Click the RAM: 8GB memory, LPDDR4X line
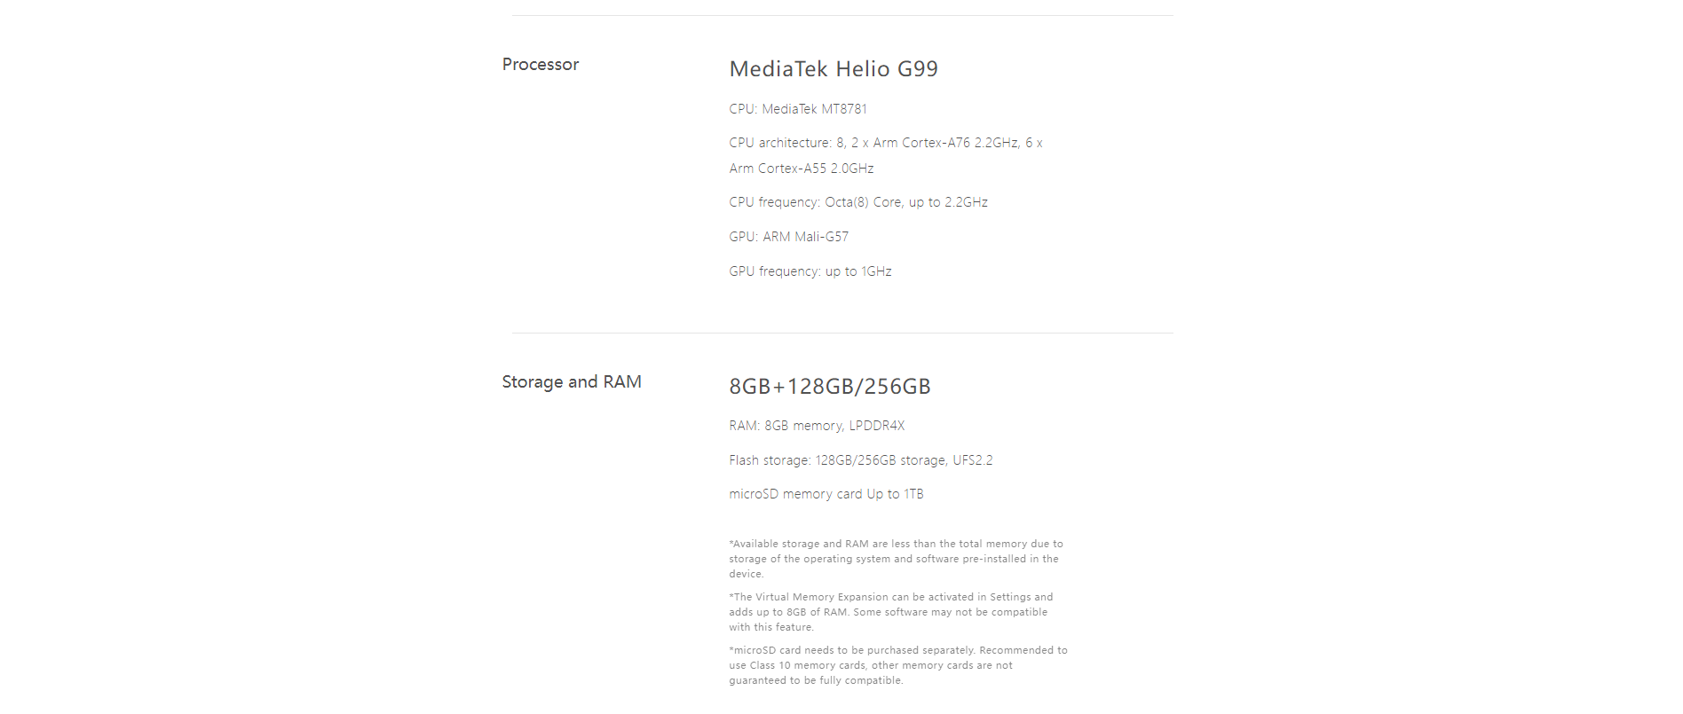The width and height of the screenshot is (1683, 714). point(817,426)
